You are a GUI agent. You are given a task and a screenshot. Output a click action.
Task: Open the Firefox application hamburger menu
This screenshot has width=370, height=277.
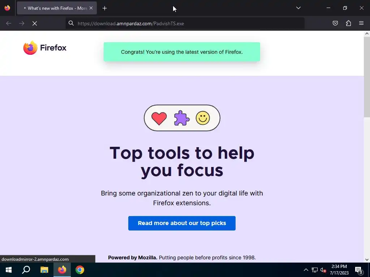[x=361, y=23]
